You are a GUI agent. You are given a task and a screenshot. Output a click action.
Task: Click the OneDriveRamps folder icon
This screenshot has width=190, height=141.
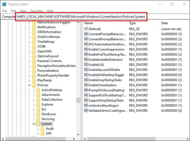pyautogui.click(x=34, y=37)
